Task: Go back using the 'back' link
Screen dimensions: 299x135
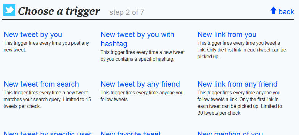Action: coord(286,12)
